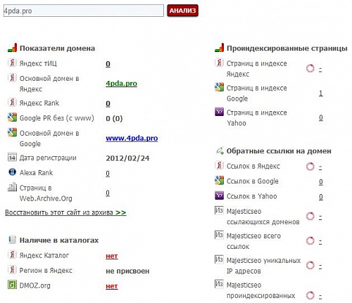
Task: Click the Yandex icon beside Яндекс Rank
Action: tap(12, 103)
